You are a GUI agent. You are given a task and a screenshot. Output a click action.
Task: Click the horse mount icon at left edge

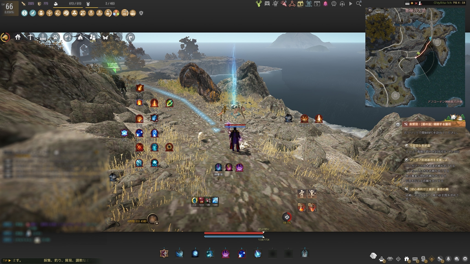tap(5, 37)
